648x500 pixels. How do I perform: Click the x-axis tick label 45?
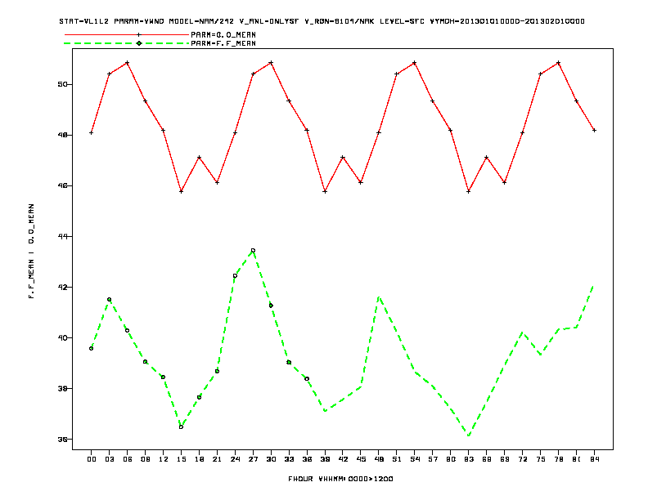point(361,459)
